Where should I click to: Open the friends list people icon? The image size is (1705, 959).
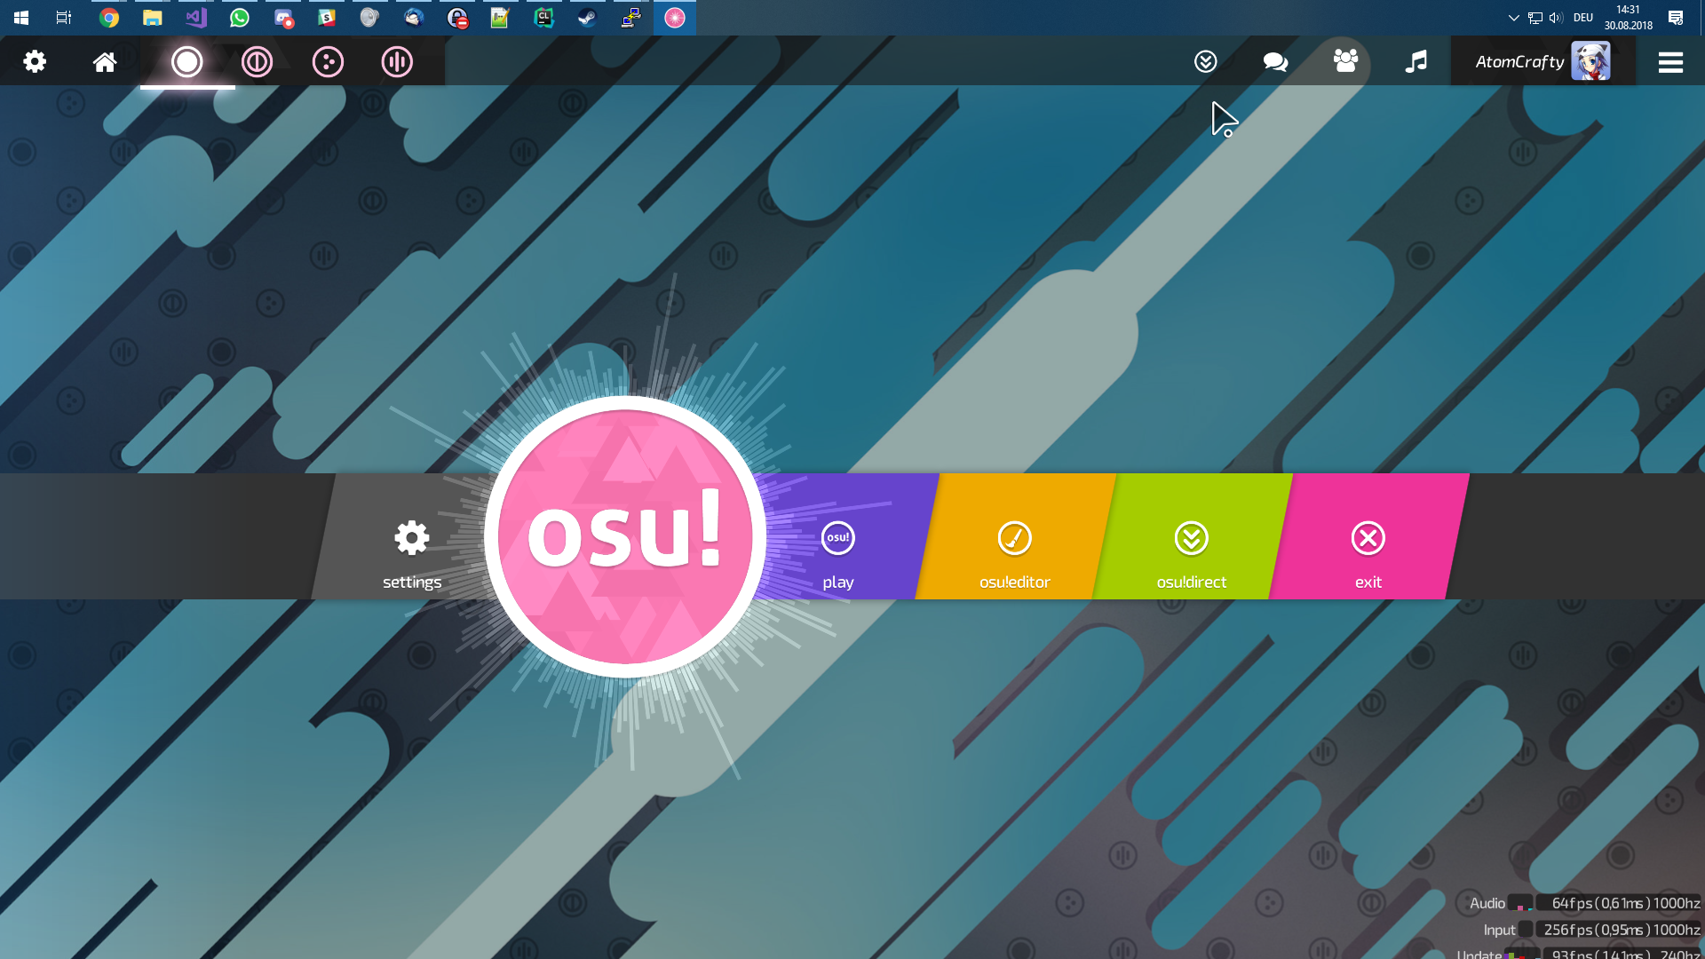click(x=1345, y=61)
